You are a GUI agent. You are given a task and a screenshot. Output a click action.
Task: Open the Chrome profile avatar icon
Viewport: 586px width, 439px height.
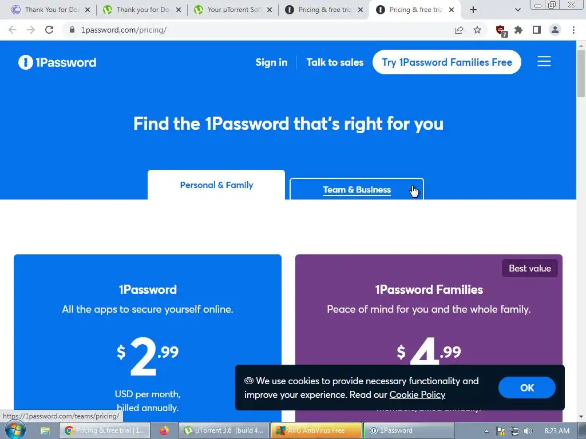555,30
